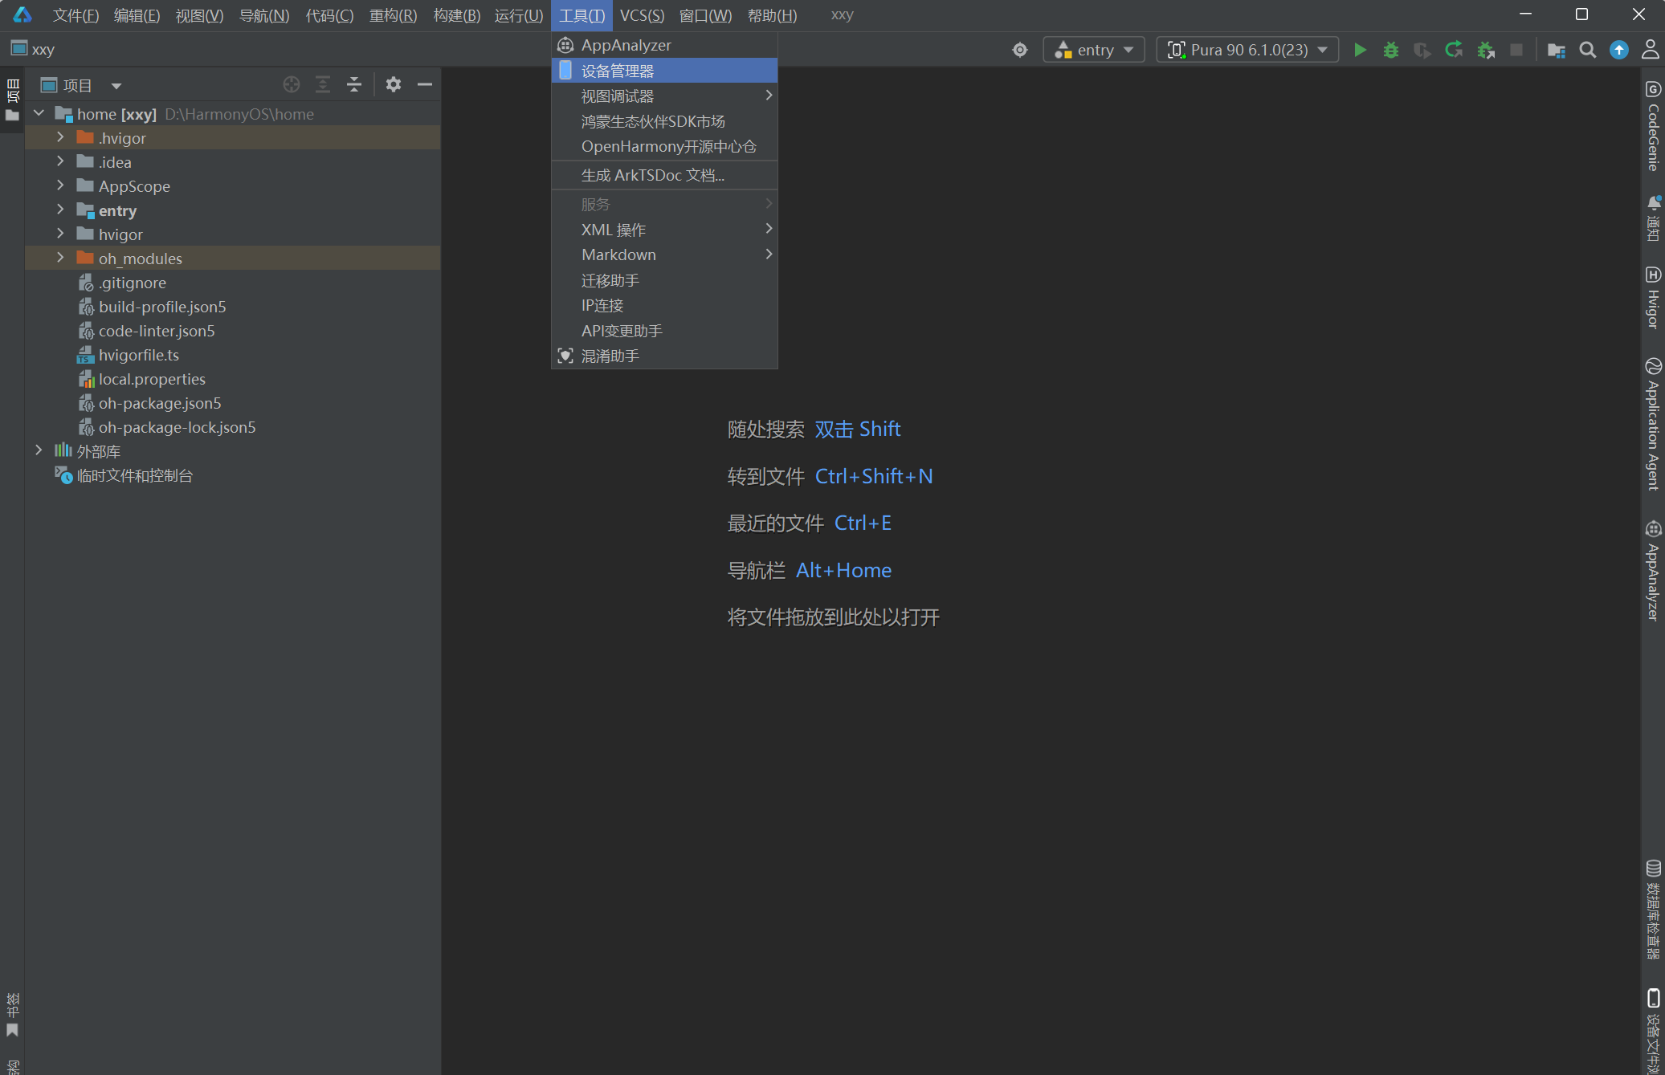Toggle the 项目 tool window strip button
Image resolution: width=1665 pixels, height=1075 pixels.
12,100
